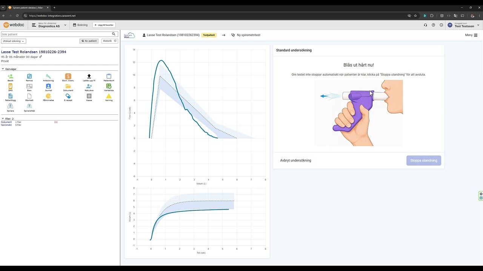This screenshot has width=483, height=271.
Task: Expand the Utökad sökning dropdown
Action: pyautogui.click(x=14, y=41)
